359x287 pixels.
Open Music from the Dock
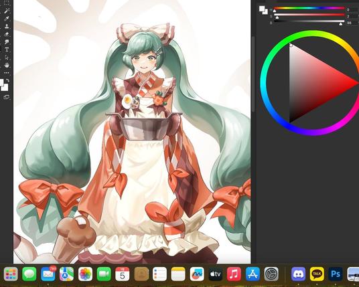(234, 274)
